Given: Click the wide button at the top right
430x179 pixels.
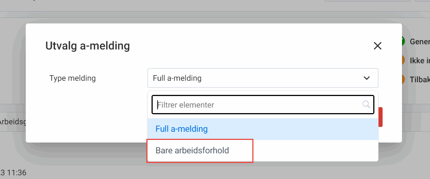Looking at the screenshot, I should point(368,1).
